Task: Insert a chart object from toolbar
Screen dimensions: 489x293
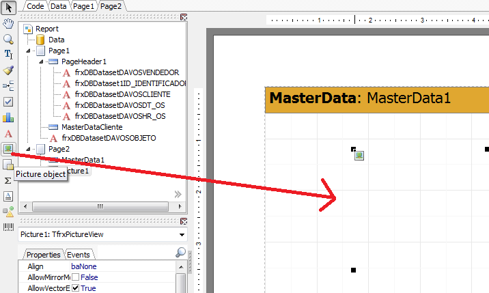Action: click(8, 117)
